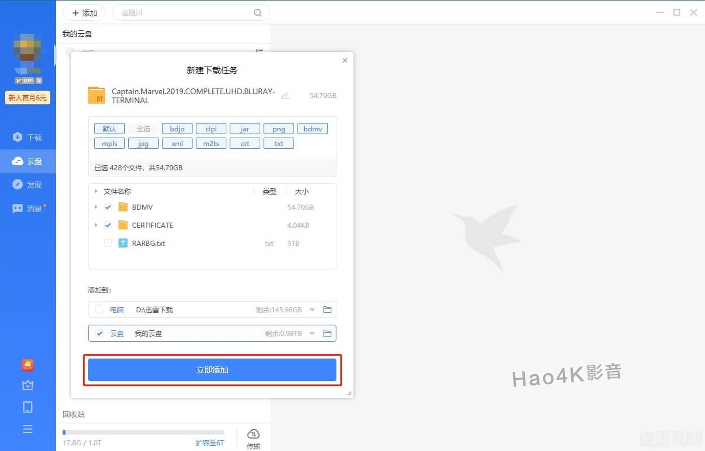Sort by 类型 column header
705x451 pixels.
[x=269, y=191]
